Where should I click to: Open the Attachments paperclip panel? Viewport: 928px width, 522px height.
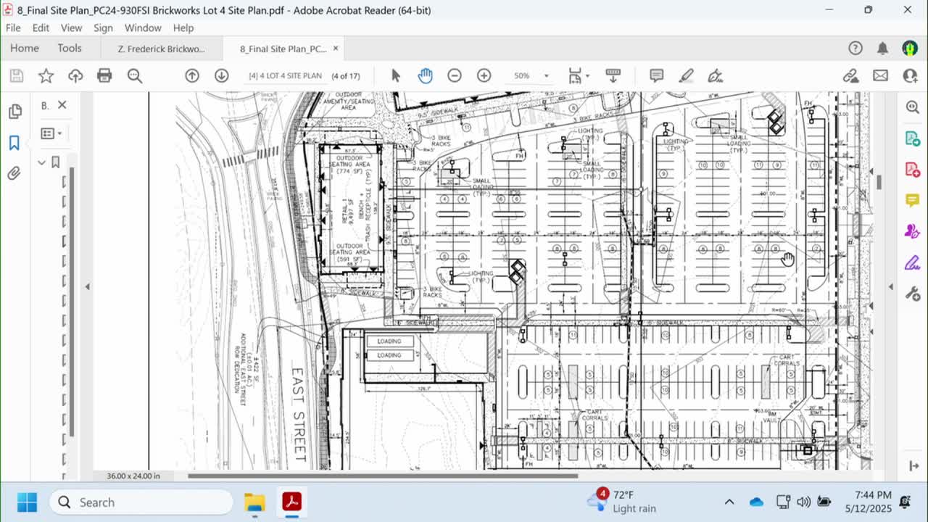click(x=14, y=174)
